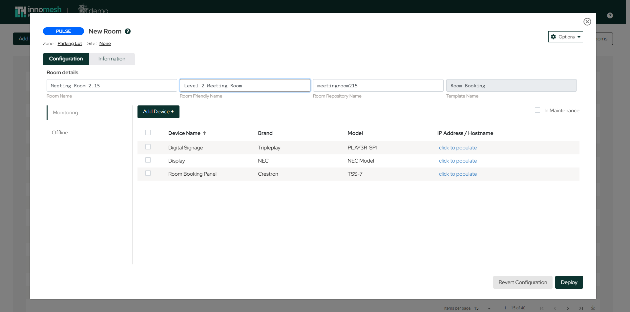The height and width of the screenshot is (312, 630).
Task: Click the Template Name field
Action: [511, 85]
